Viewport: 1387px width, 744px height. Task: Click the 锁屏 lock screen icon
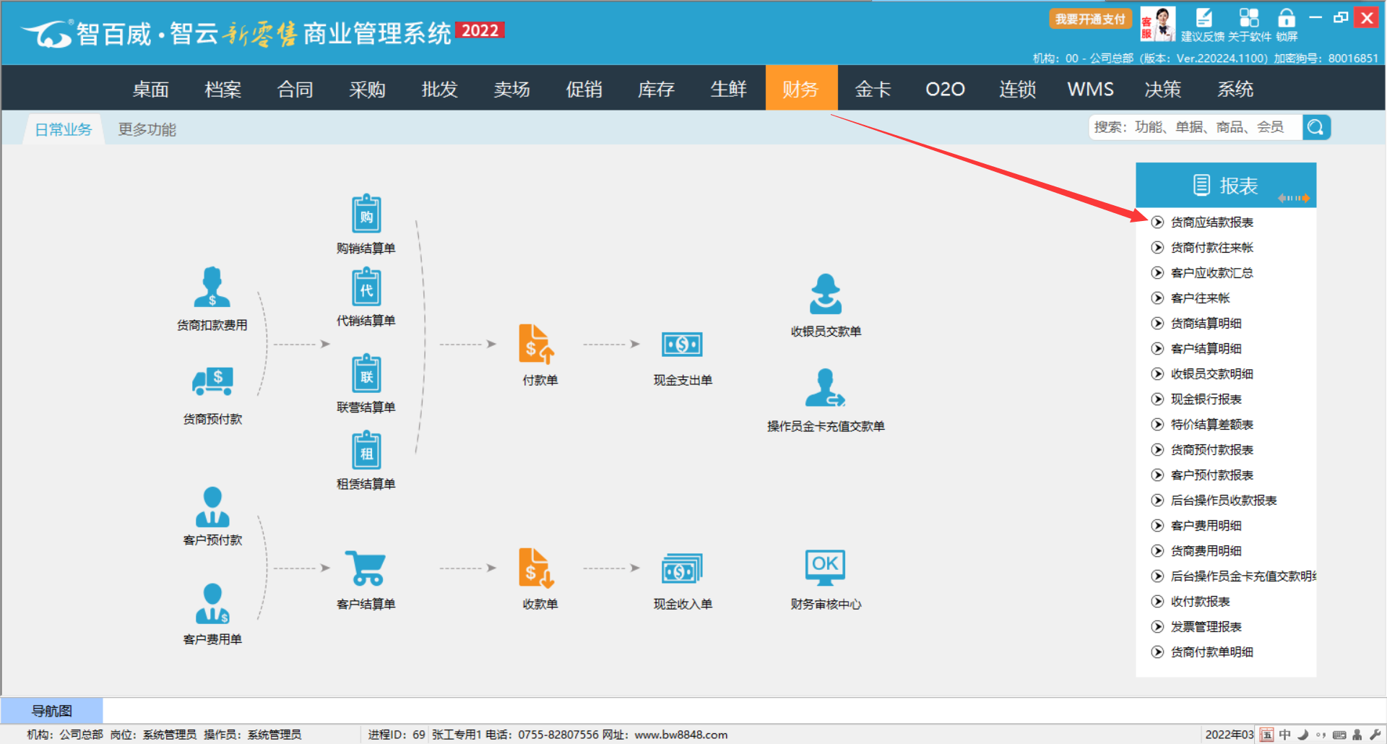tap(1286, 19)
